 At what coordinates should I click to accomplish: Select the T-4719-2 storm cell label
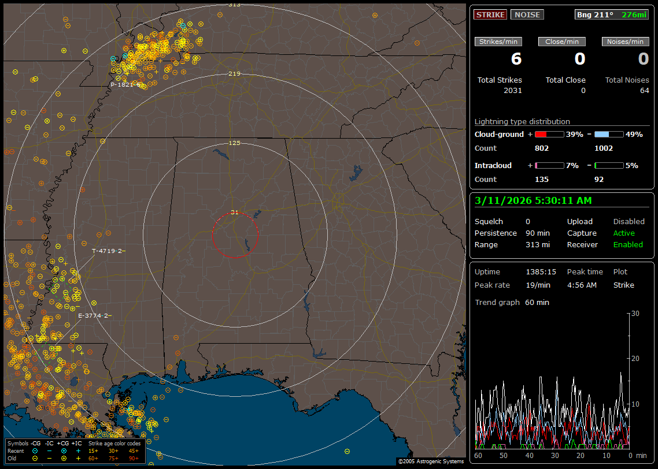pos(109,251)
